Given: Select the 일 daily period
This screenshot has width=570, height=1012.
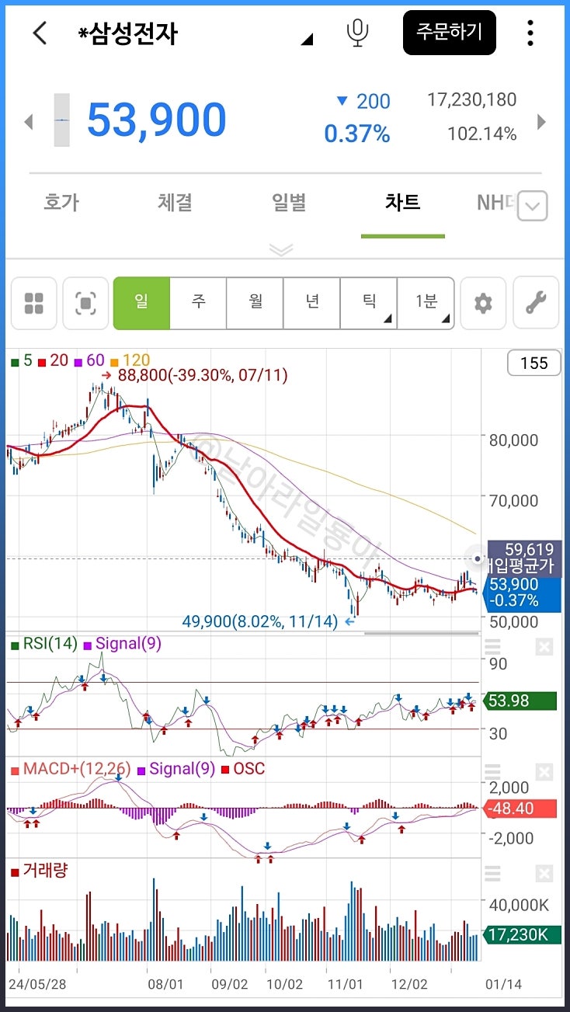Looking at the screenshot, I should click(x=141, y=303).
